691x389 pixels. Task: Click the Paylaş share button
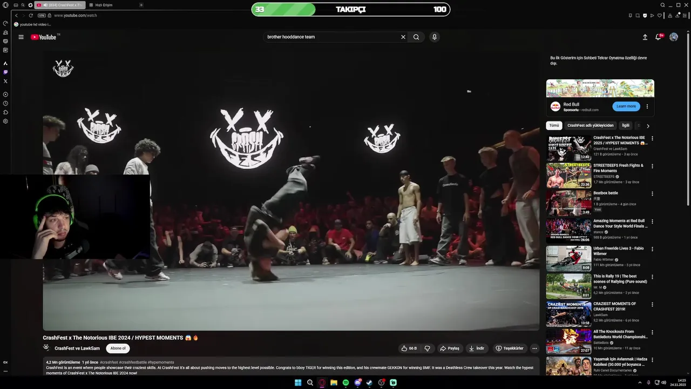click(449, 348)
